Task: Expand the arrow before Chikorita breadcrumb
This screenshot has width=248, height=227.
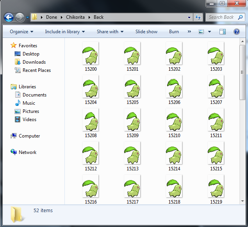Action: 62,17
